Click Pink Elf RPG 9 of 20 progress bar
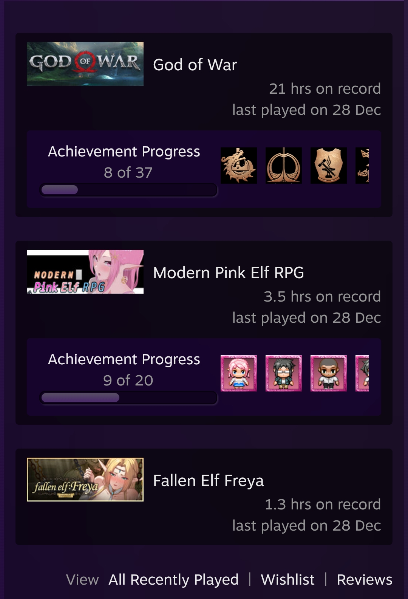408x599 pixels. coord(128,398)
